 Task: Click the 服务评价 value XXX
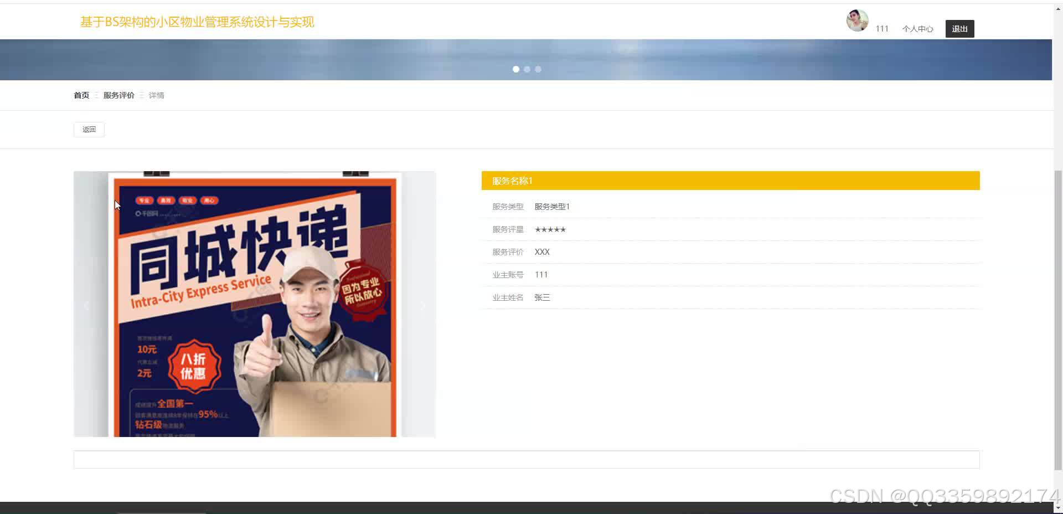[x=542, y=252]
